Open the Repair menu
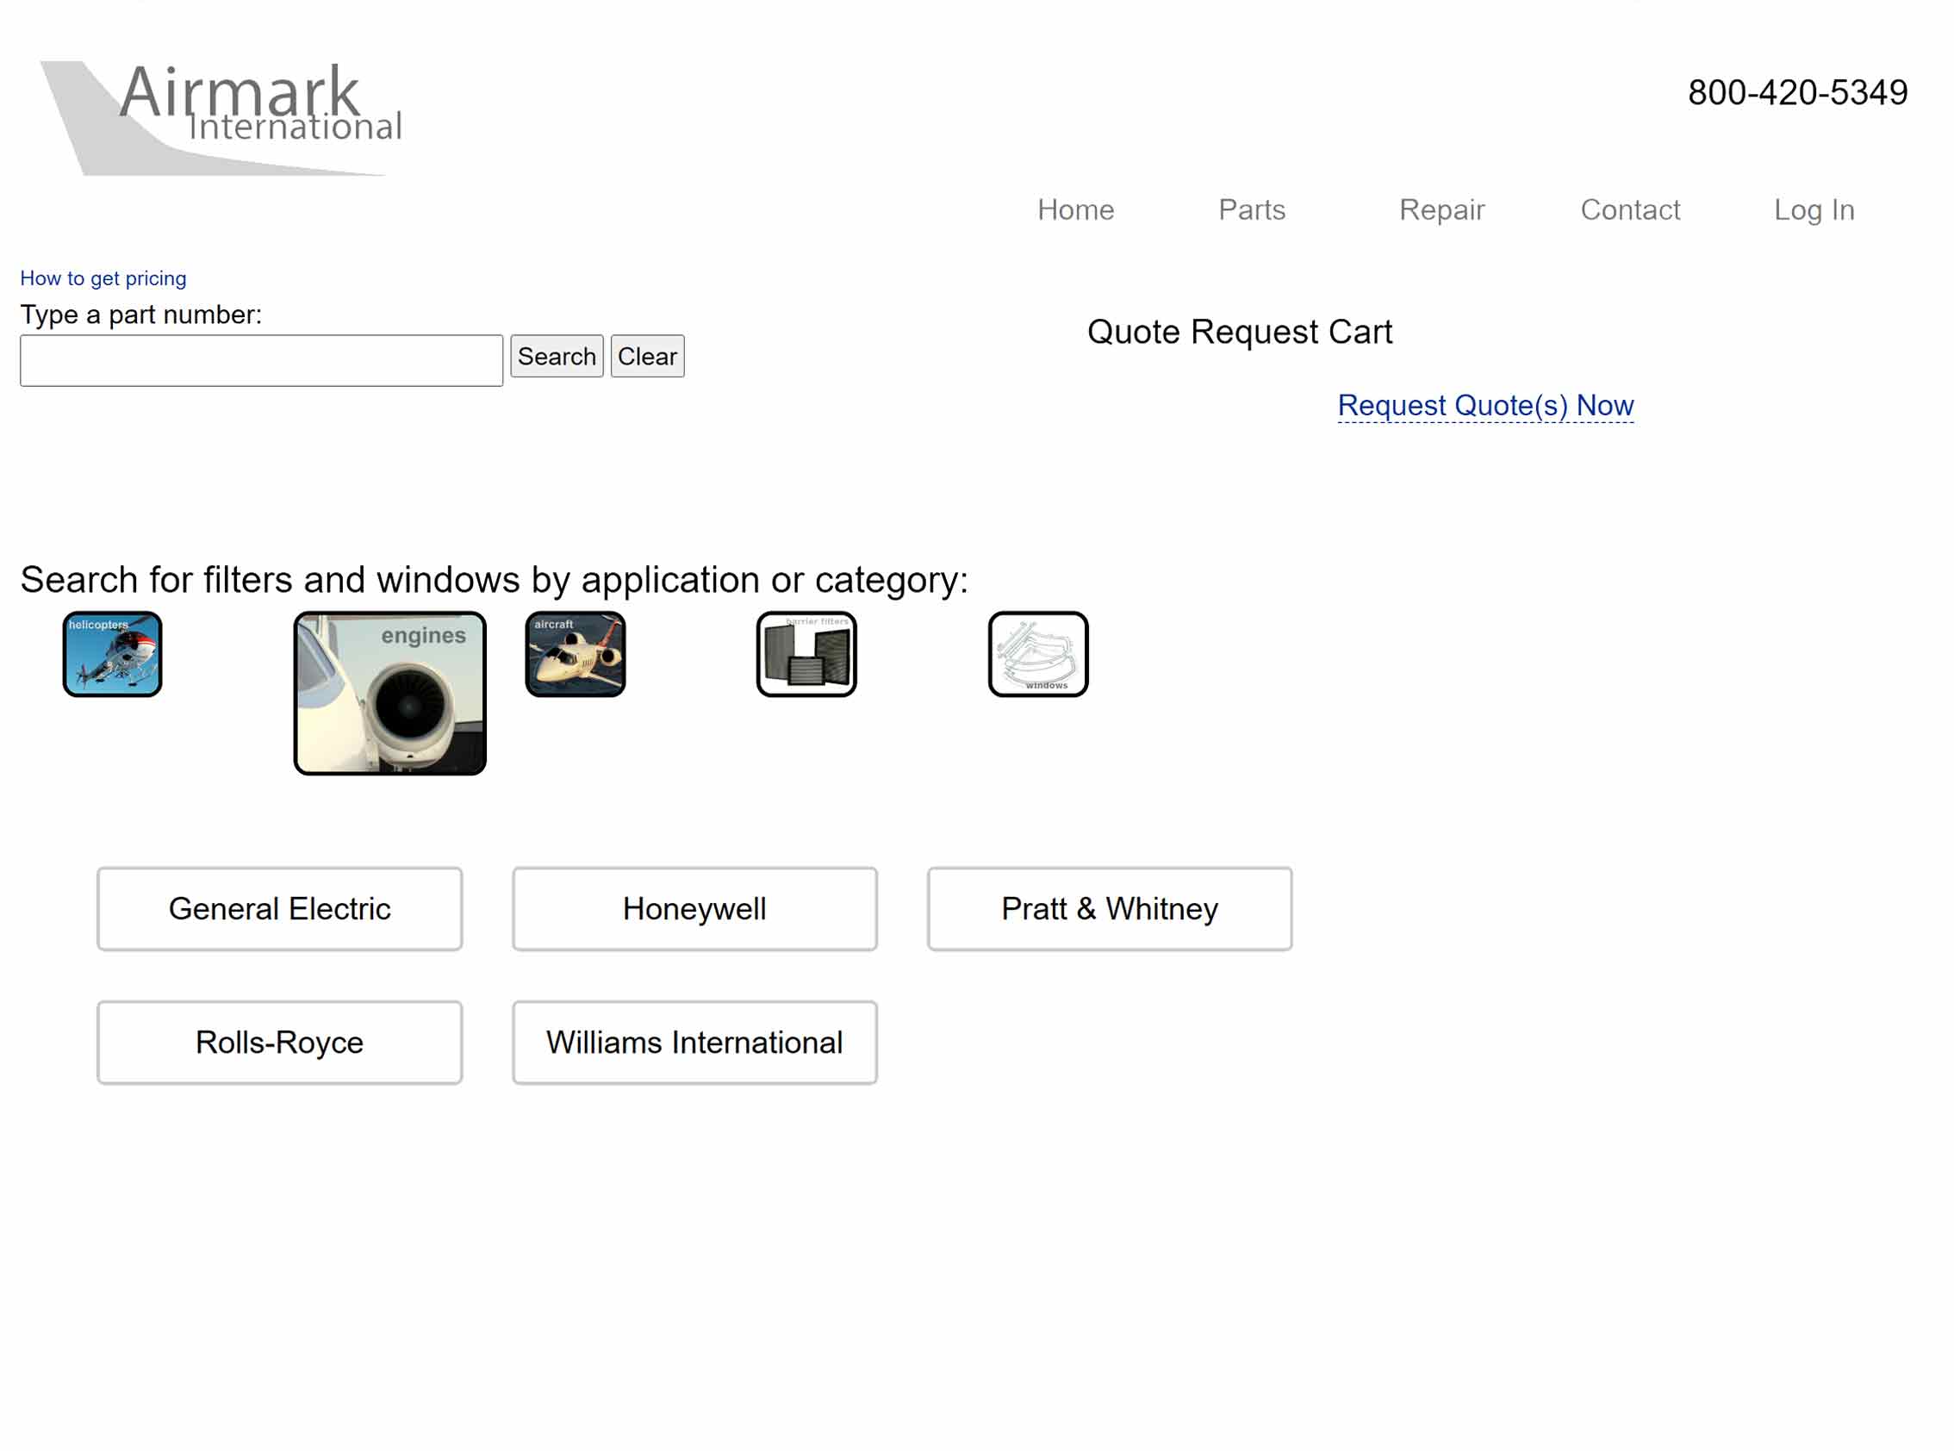This screenshot has height=1451, width=1954. (x=1441, y=210)
